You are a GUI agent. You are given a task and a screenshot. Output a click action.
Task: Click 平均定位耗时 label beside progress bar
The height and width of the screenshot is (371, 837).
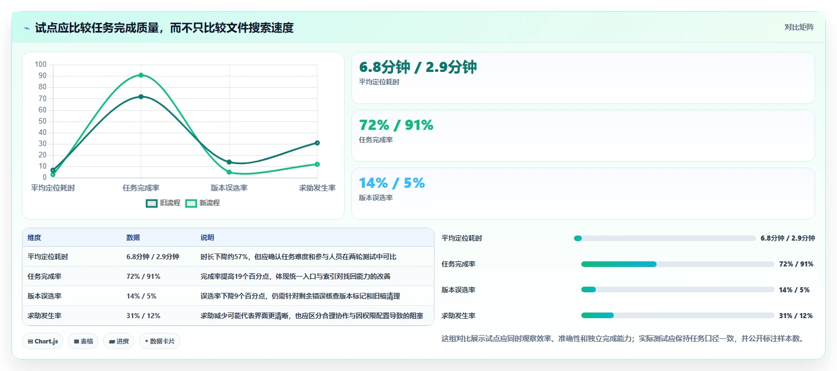(462, 238)
